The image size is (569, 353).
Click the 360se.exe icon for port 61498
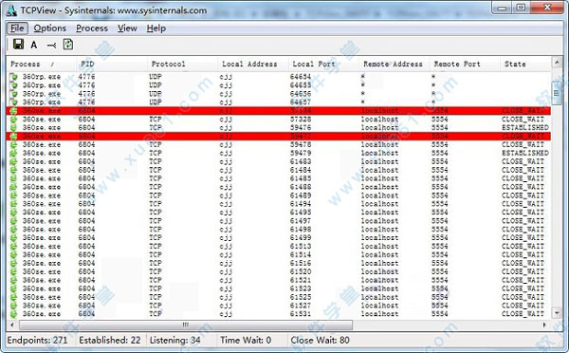[14, 229]
